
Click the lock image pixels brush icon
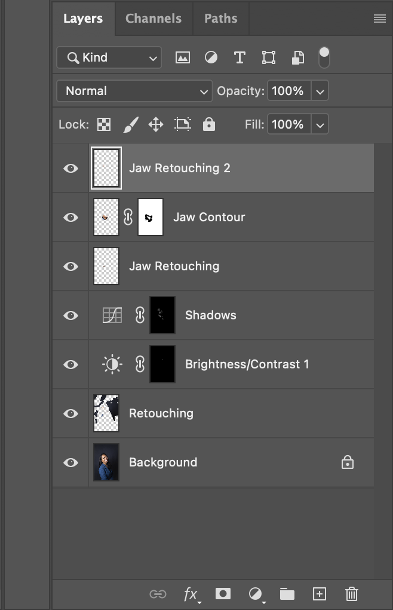(130, 124)
